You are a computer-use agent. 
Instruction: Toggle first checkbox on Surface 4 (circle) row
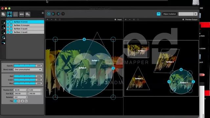[x=8, y=22]
